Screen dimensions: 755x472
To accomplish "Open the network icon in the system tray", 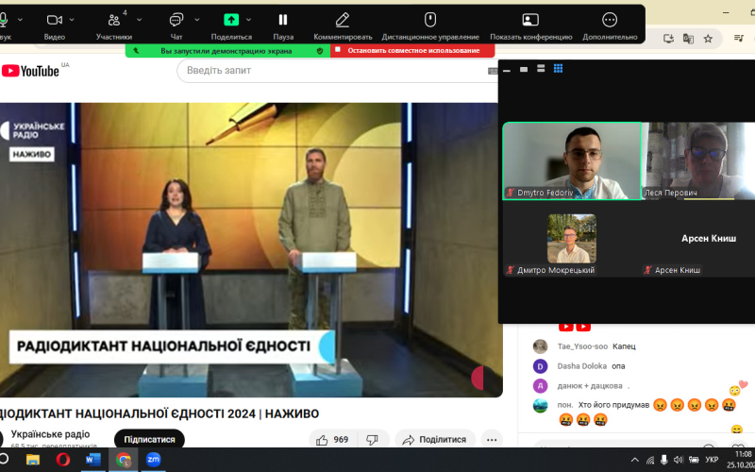I will pyautogui.click(x=650, y=460).
